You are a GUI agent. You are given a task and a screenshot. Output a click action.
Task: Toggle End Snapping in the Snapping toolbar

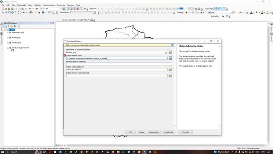point(218,9)
